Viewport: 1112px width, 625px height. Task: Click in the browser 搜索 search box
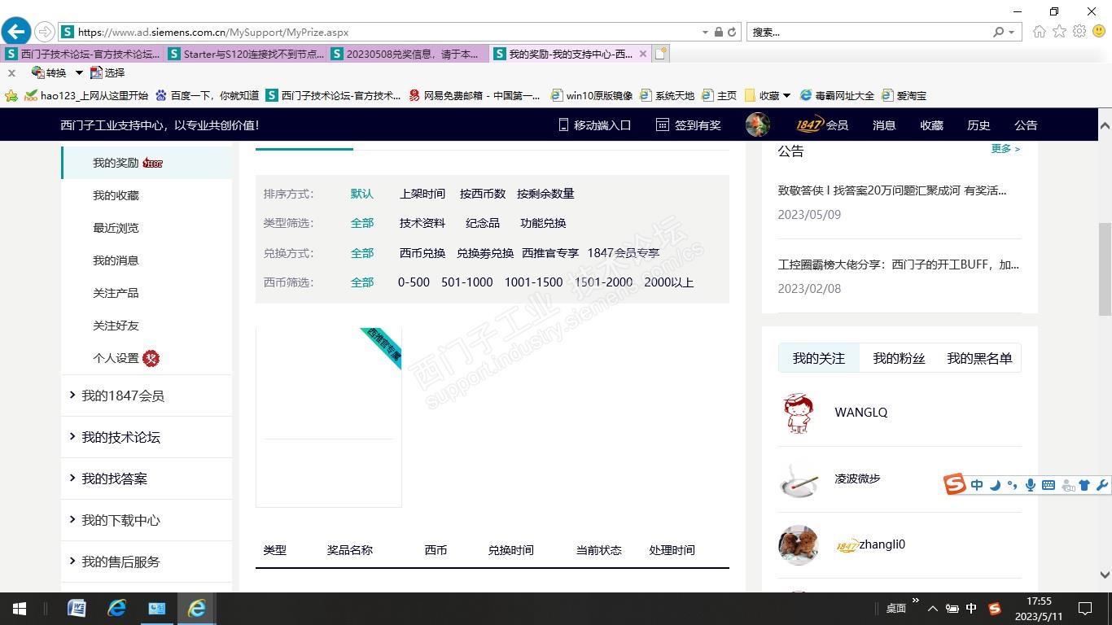[x=869, y=33]
